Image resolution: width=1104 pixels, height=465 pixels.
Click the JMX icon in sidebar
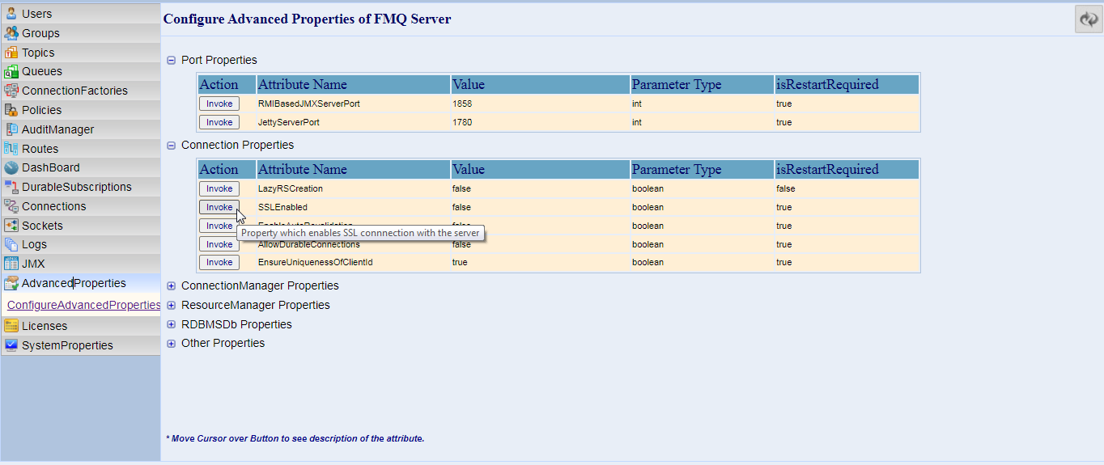(11, 264)
